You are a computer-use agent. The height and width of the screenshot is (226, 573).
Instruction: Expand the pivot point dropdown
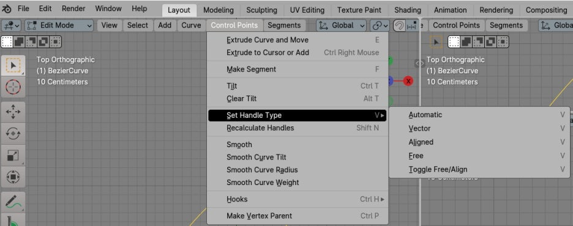point(380,26)
